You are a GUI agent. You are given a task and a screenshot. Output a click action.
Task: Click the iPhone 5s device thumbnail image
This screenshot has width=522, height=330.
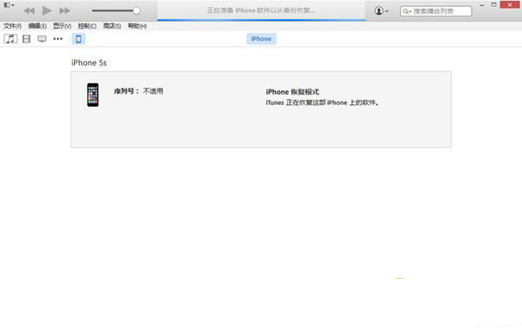tap(93, 95)
